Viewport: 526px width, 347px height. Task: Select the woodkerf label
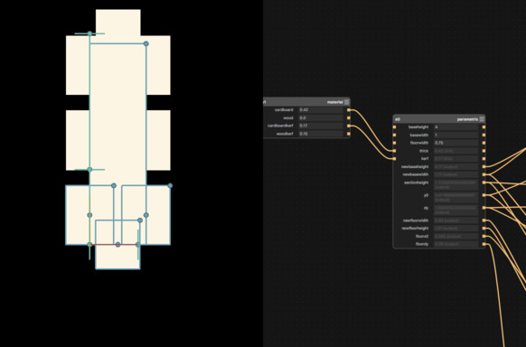pyautogui.click(x=285, y=134)
